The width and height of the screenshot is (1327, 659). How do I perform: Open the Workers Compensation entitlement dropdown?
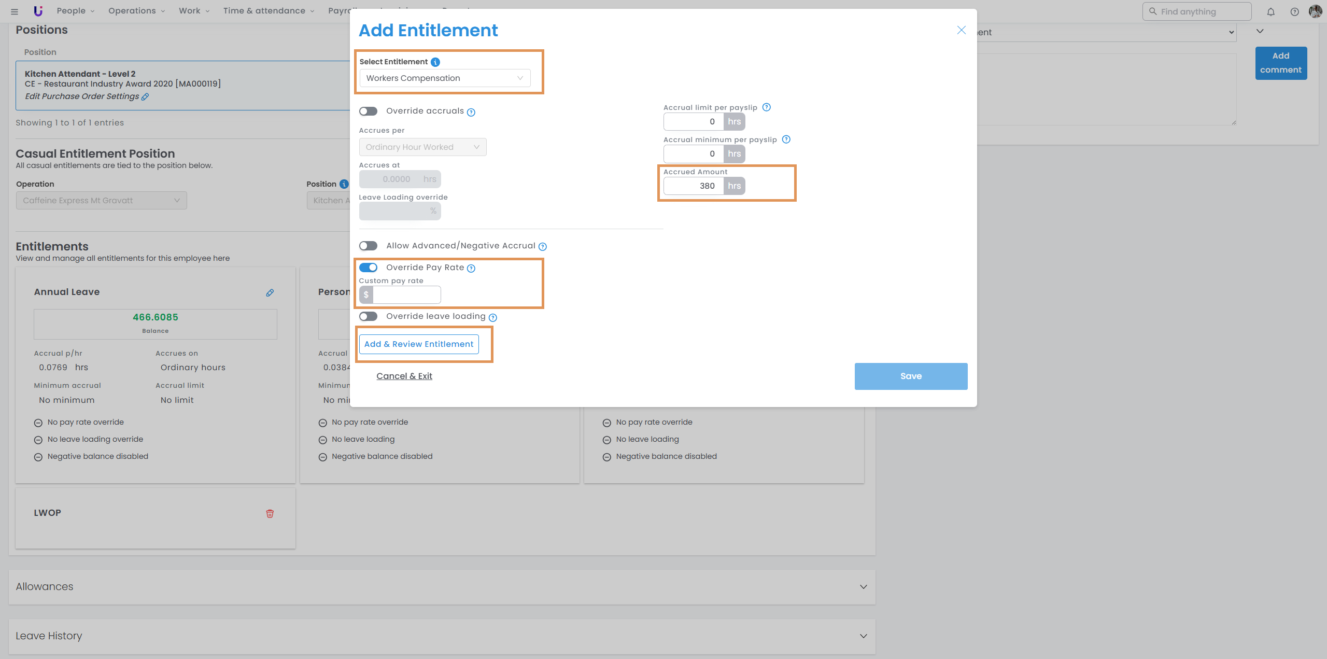point(445,78)
